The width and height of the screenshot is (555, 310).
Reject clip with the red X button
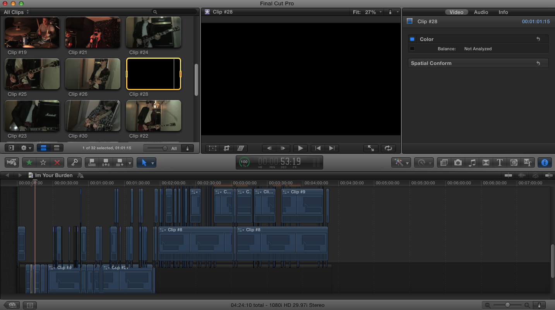coord(57,163)
